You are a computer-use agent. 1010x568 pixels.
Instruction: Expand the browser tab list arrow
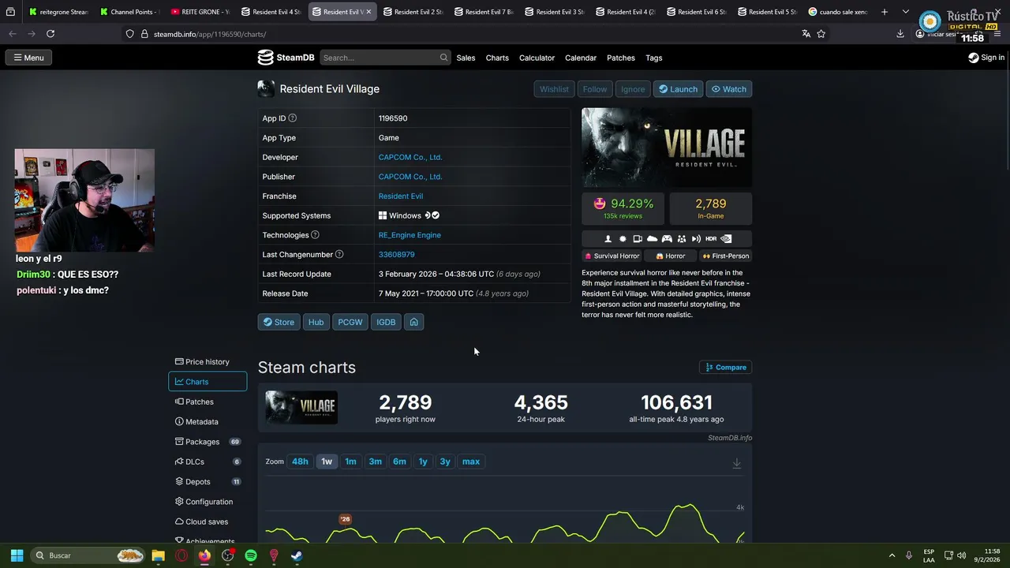pyautogui.click(x=906, y=12)
